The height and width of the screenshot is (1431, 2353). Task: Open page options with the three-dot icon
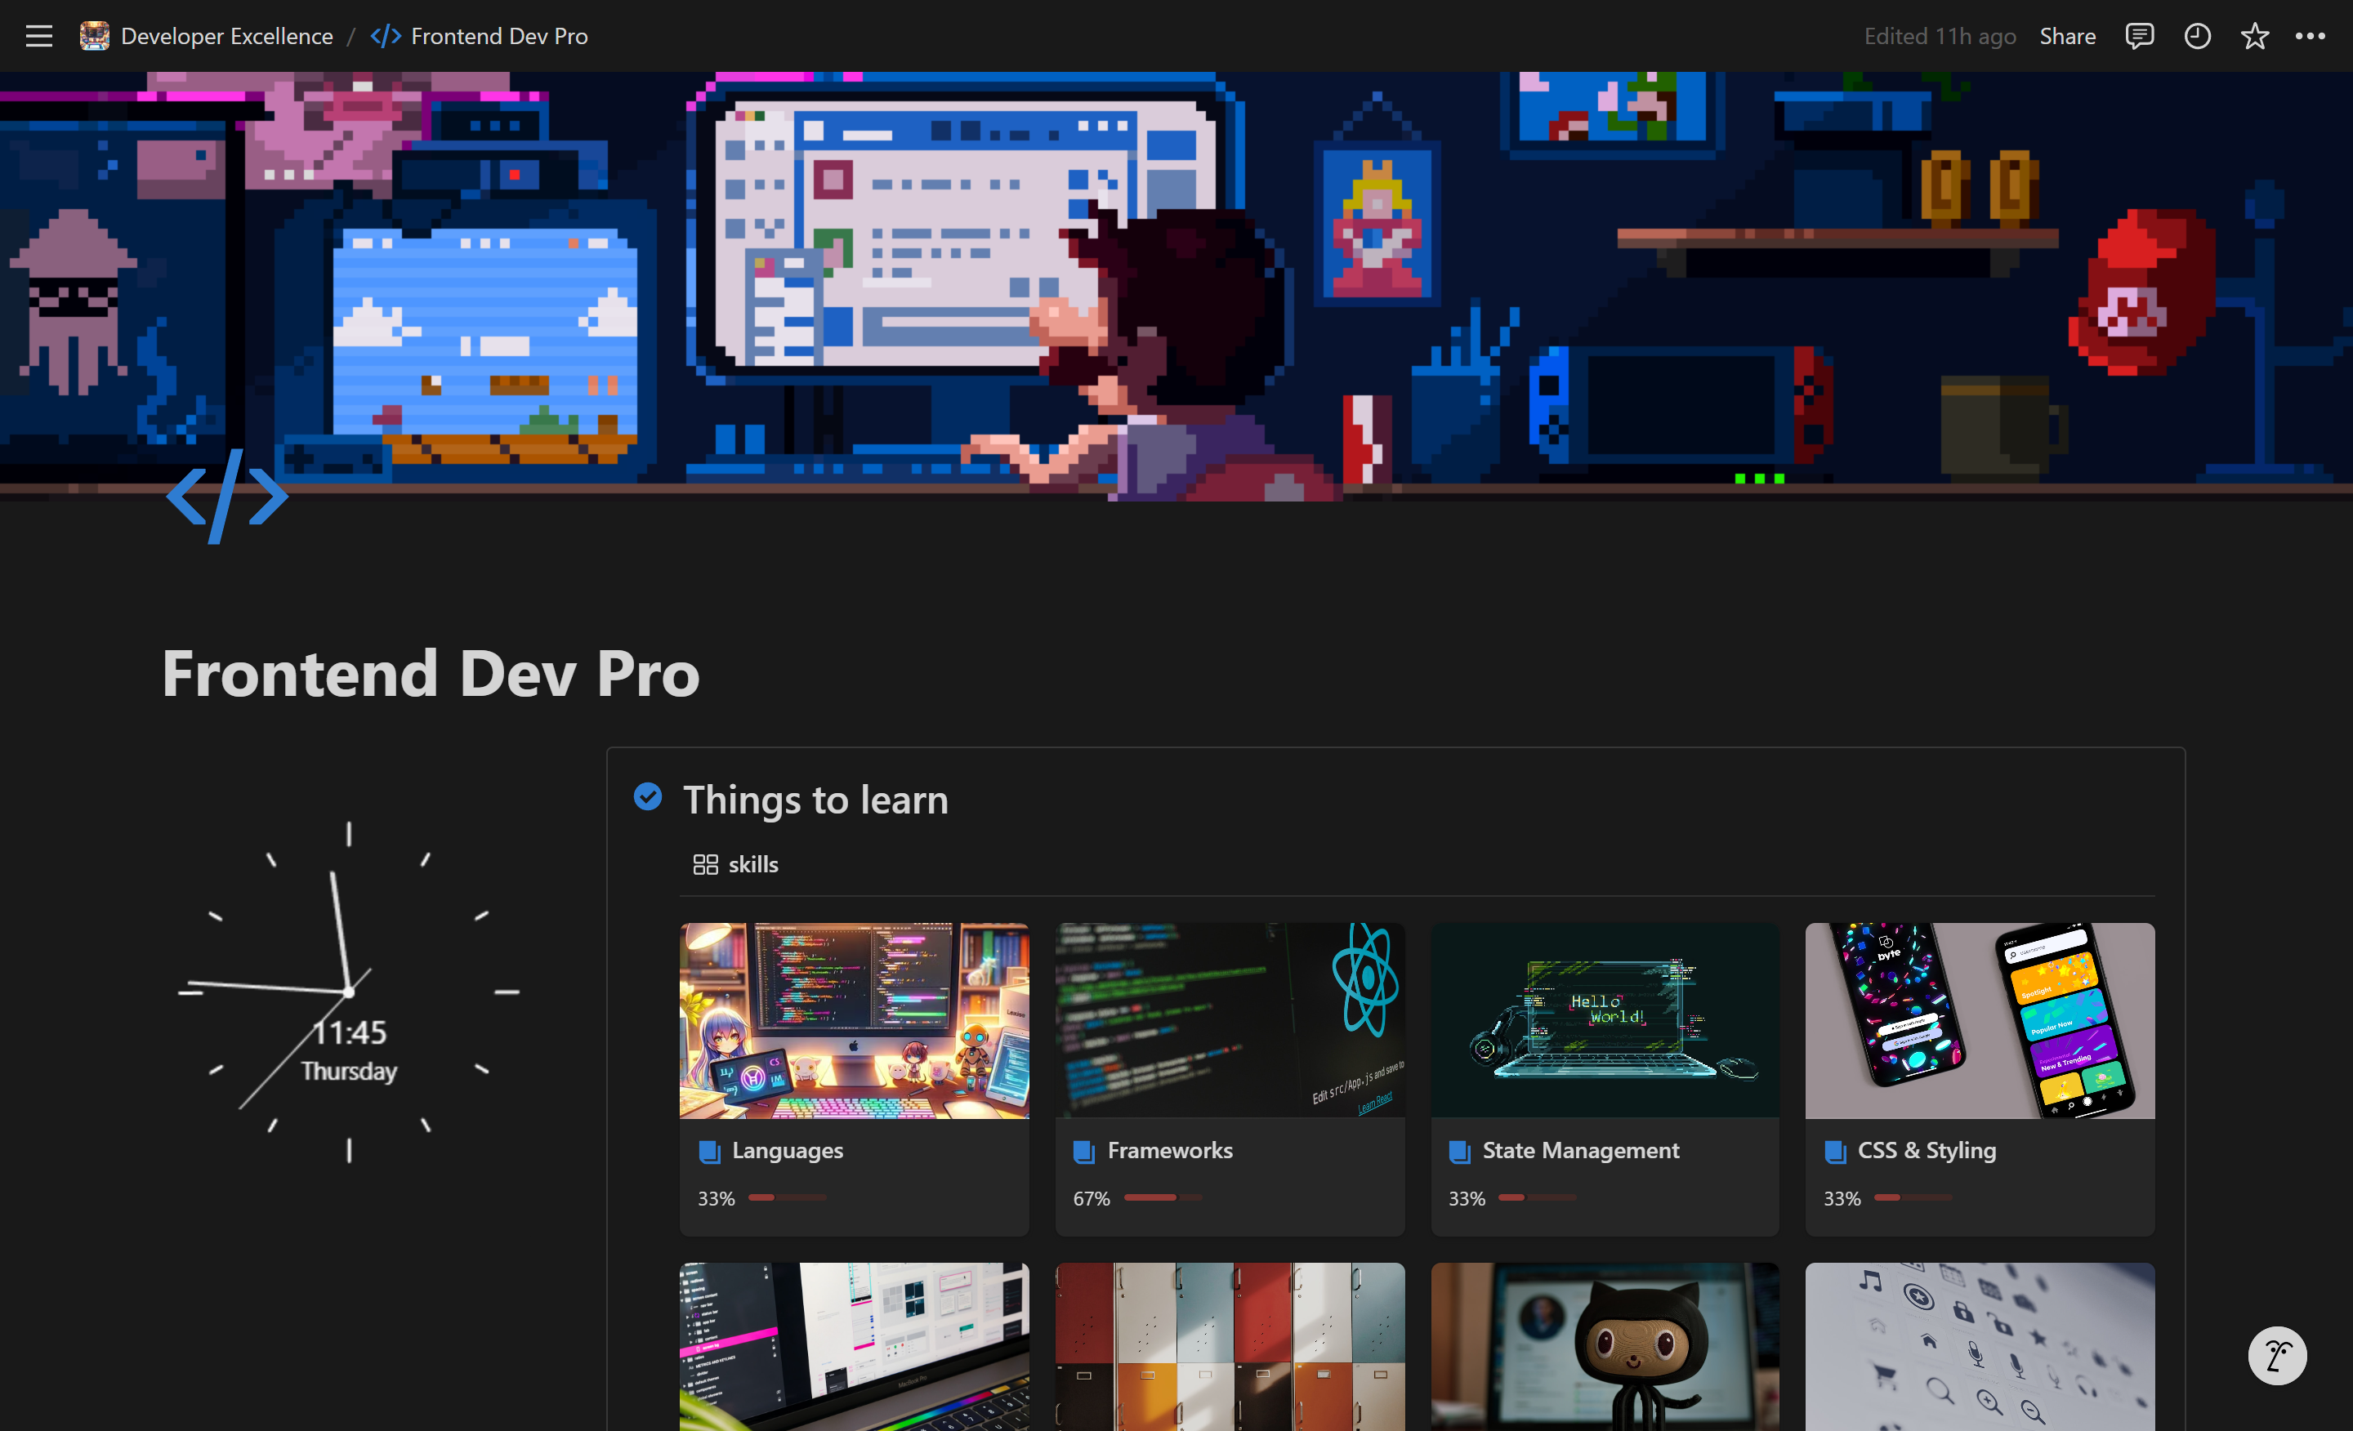[2312, 36]
